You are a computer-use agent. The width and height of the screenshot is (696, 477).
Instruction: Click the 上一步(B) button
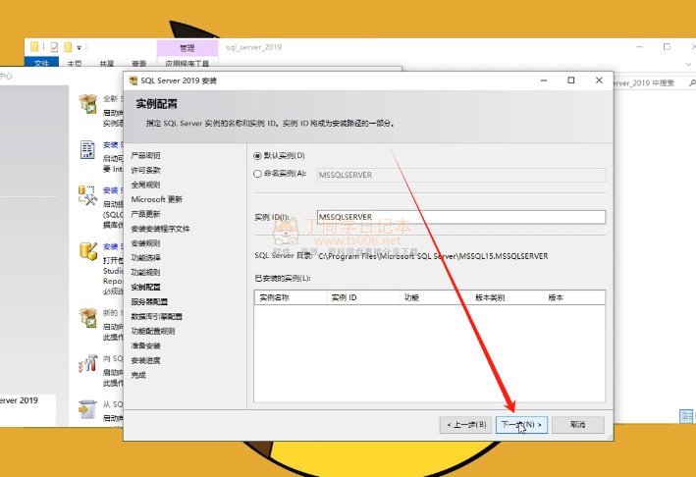[x=466, y=425]
